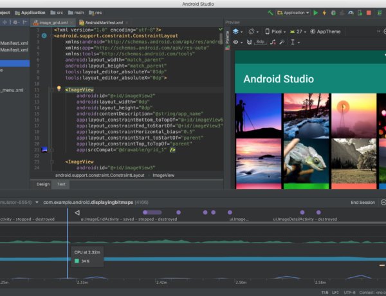Click the End Session button
This screenshot has height=296, width=386.
tap(363, 203)
